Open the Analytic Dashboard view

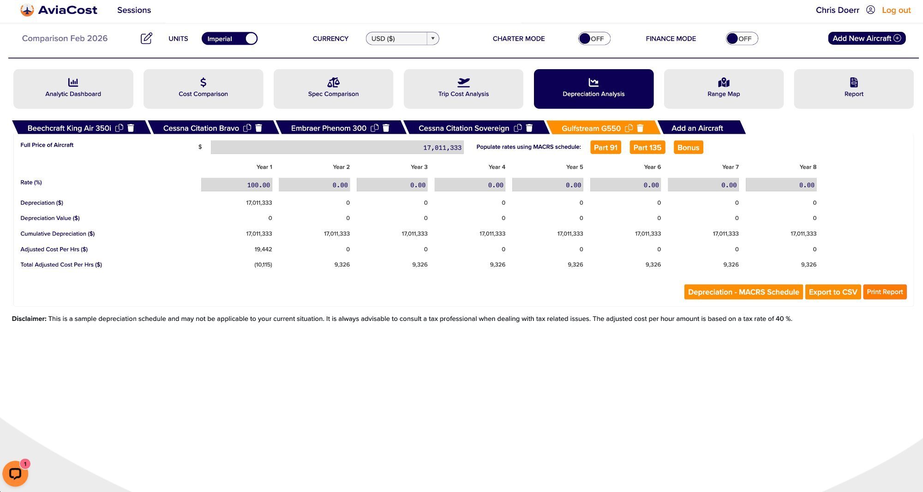click(73, 89)
